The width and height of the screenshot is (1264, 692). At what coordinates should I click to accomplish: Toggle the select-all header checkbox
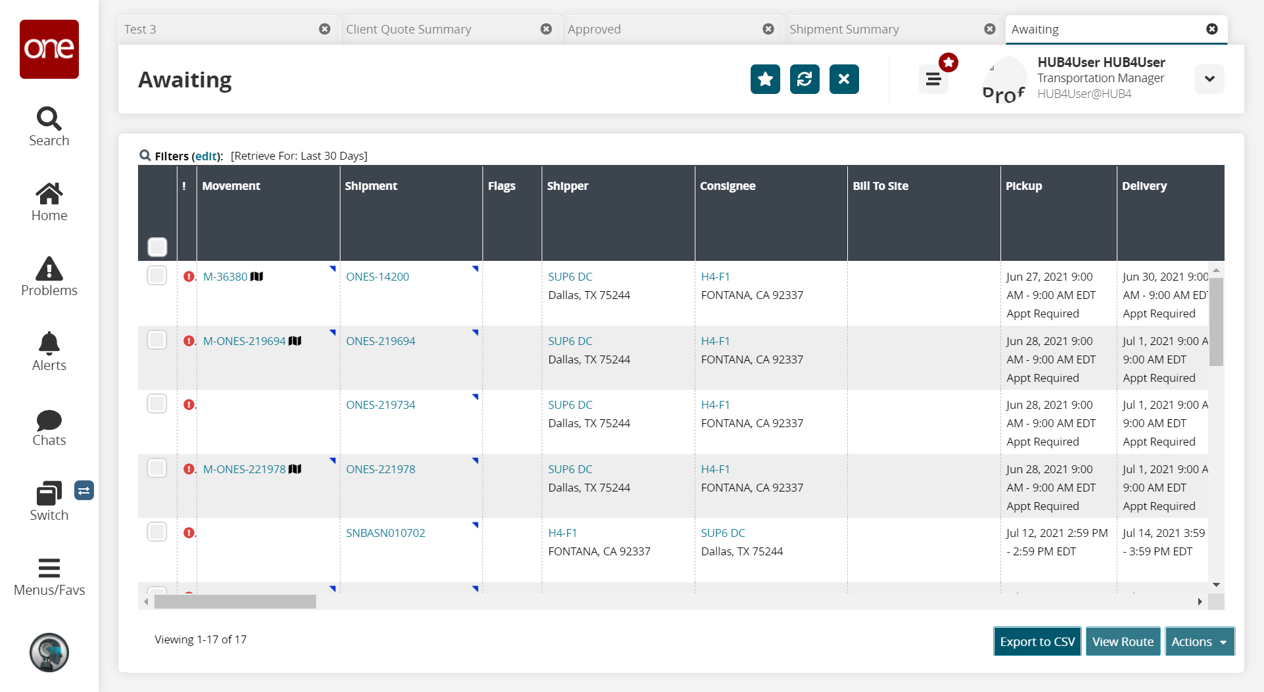point(157,247)
